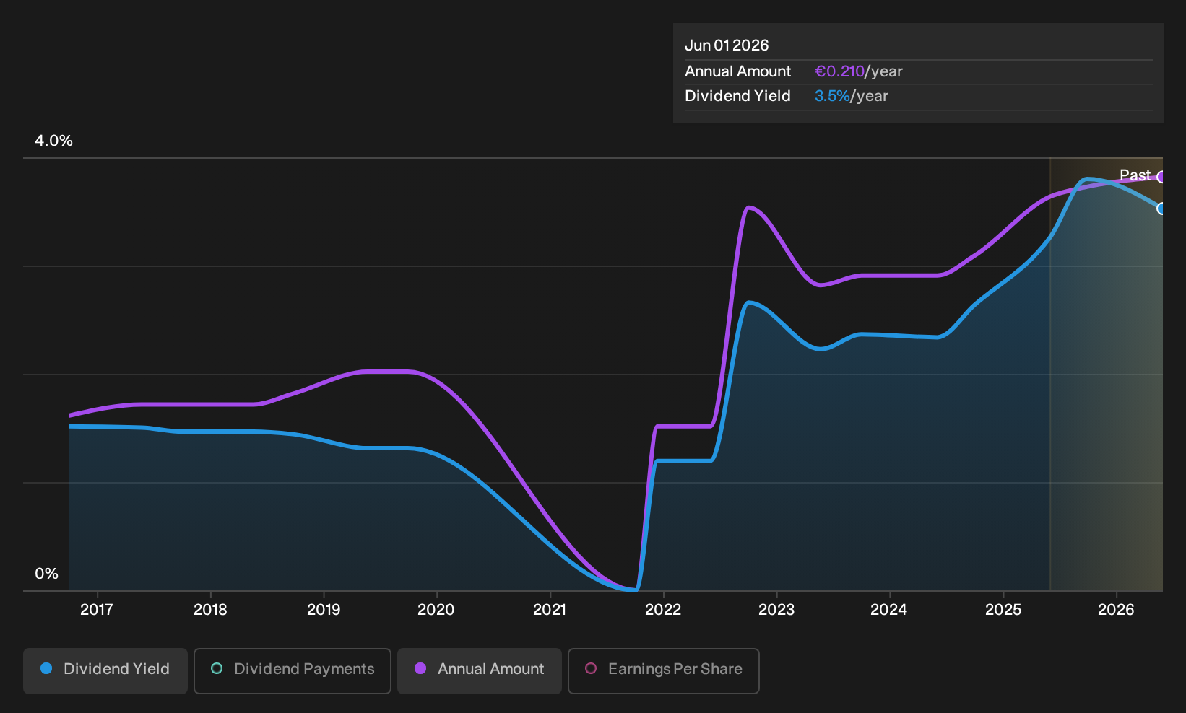Toggle the Dividend Yield series
1186x713 pixels.
(105, 670)
